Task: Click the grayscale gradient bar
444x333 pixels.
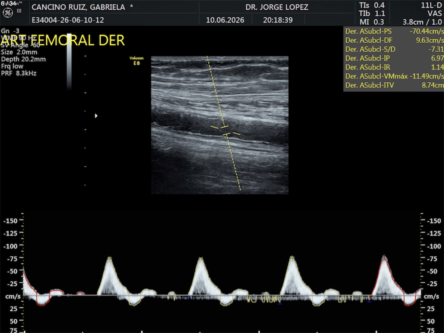Action: 69,62
